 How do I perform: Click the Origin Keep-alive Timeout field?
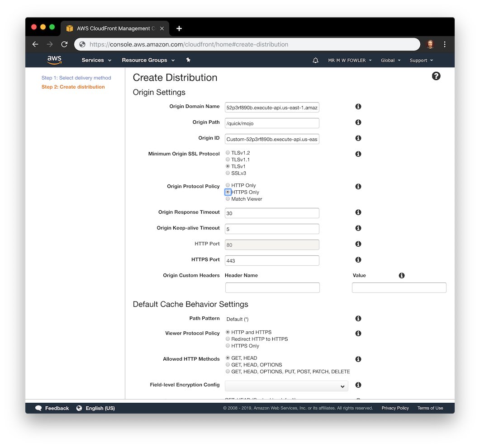pos(272,229)
